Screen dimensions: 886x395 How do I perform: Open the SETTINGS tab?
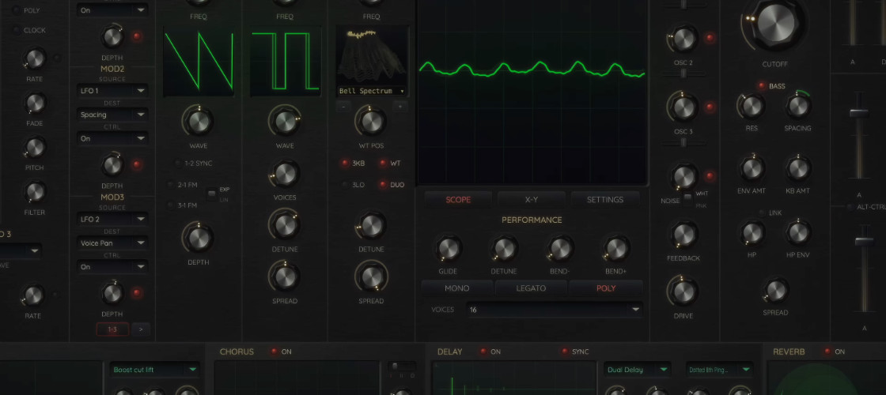605,199
